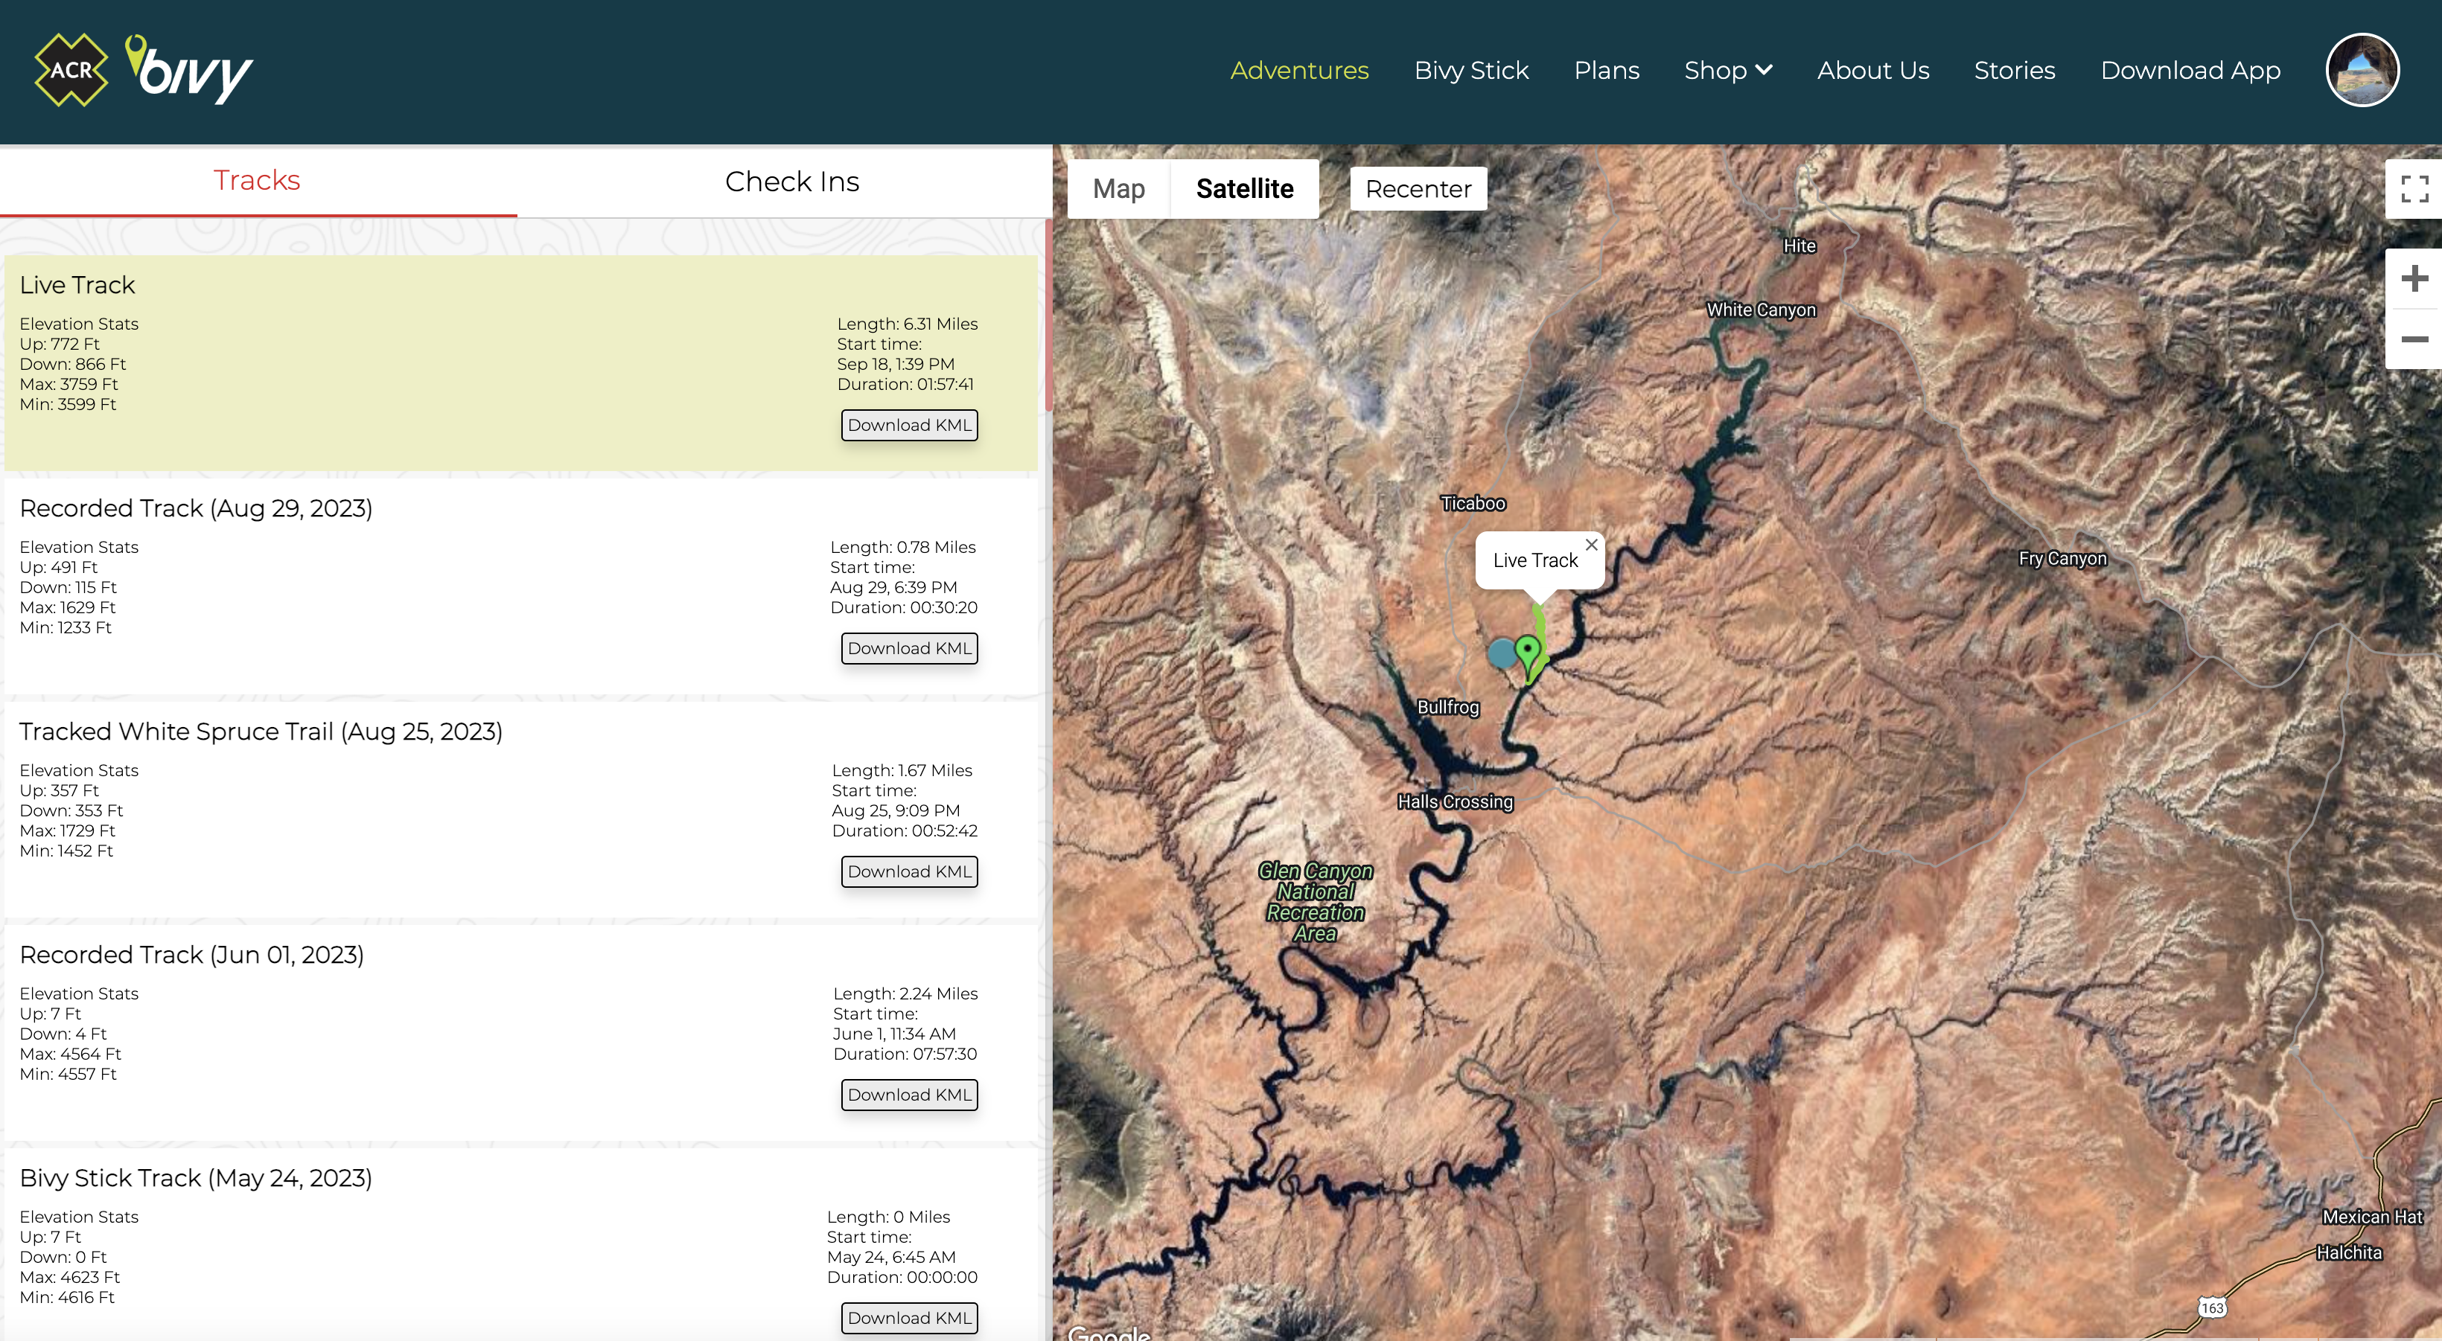Viewport: 2442px width, 1341px height.
Task: Click 'Duration: 01:57:41' text
Action: click(x=905, y=384)
